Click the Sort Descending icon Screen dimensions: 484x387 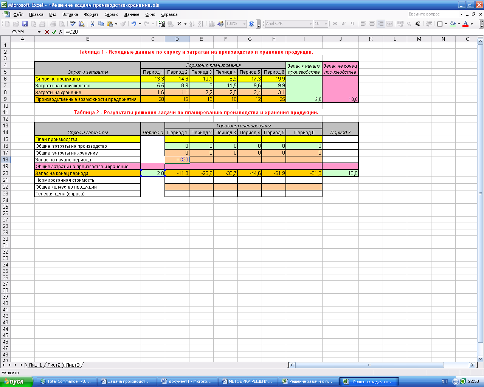coord(201,24)
